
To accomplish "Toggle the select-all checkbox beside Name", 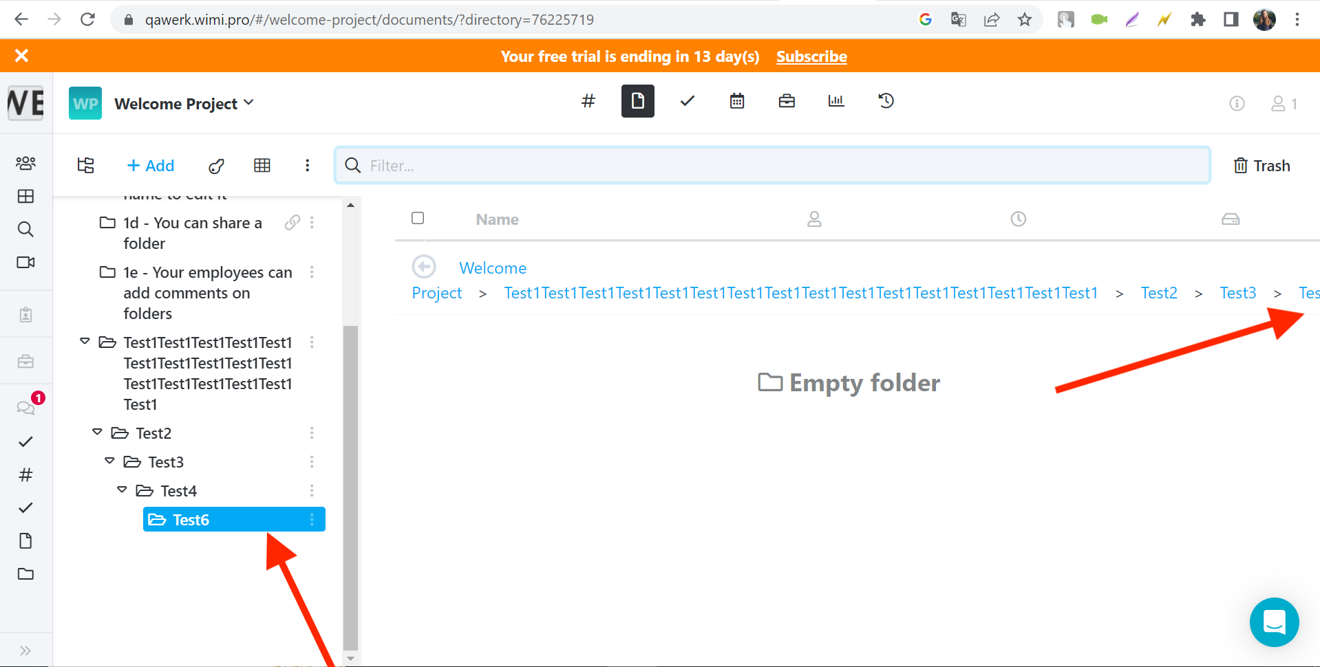I will click(418, 218).
